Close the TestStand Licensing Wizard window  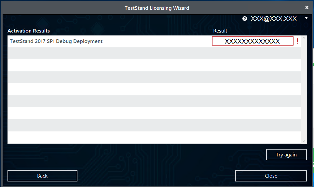(307, 7)
